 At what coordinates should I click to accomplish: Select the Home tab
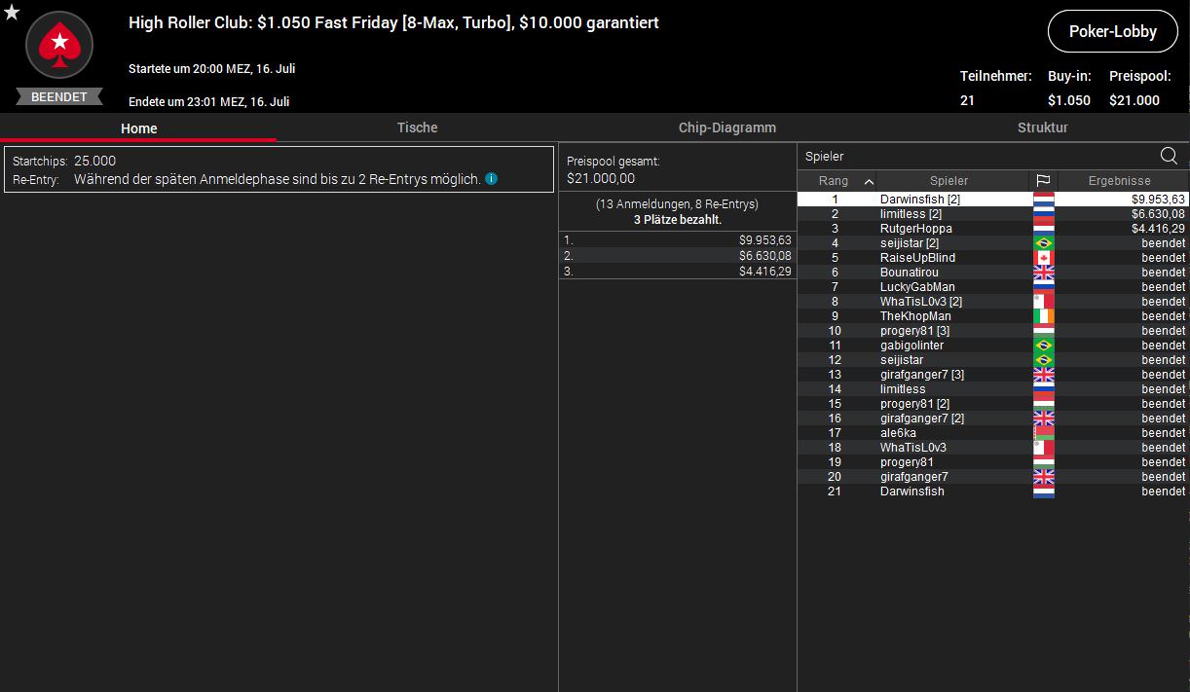[138, 128]
